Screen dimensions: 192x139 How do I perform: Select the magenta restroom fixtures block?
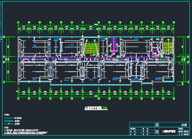pos(114,44)
